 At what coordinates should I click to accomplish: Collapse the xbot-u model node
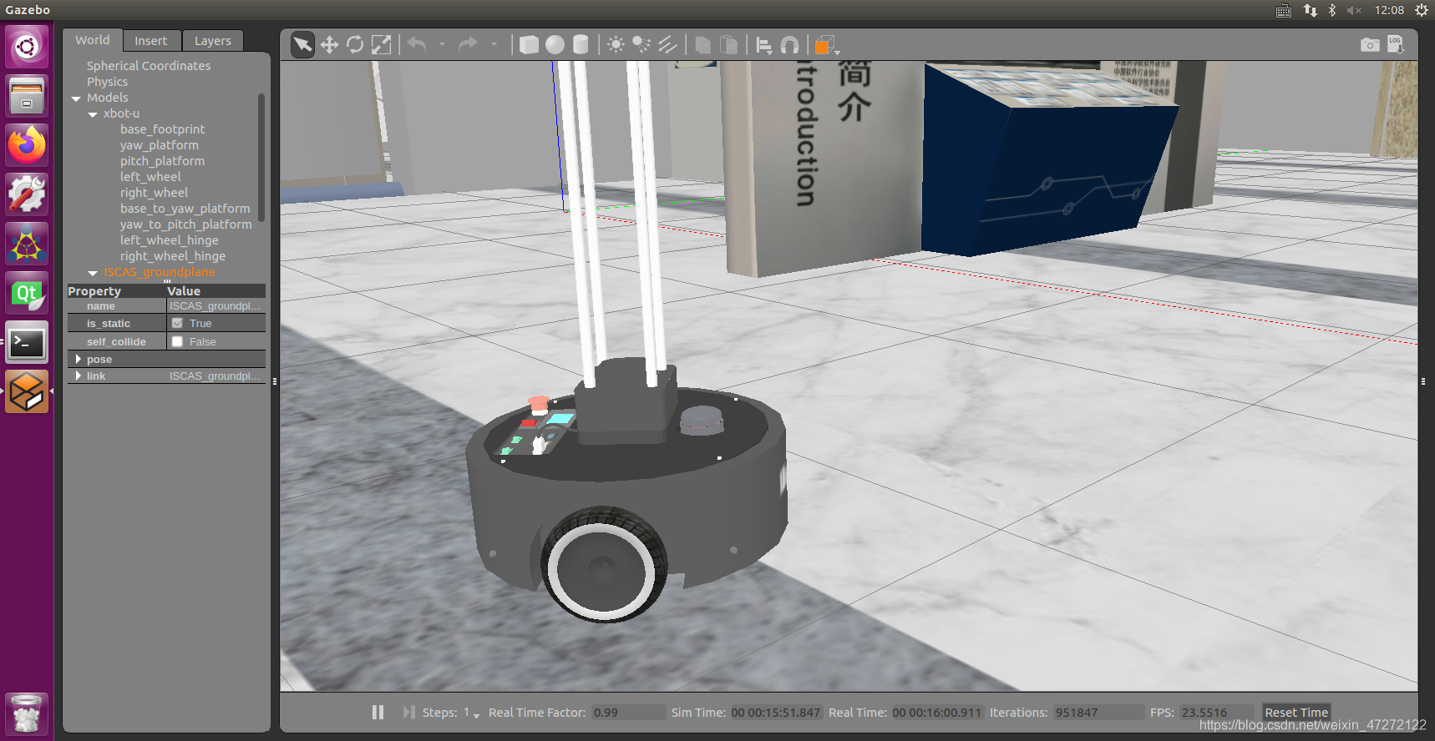pos(93,114)
